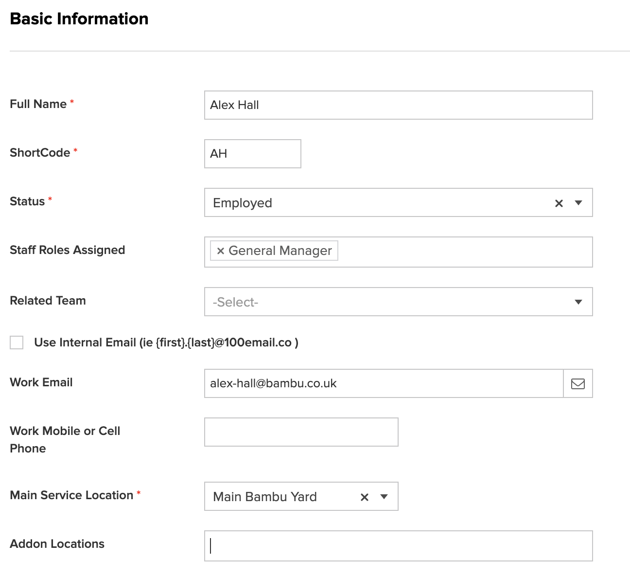The width and height of the screenshot is (630, 578).
Task: Click empty area of Staff Roles Assigned field
Action: (x=464, y=252)
